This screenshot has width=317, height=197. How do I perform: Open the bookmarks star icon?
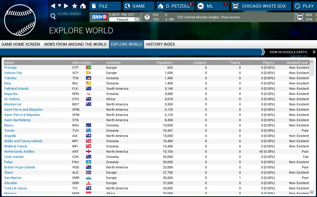75,6
